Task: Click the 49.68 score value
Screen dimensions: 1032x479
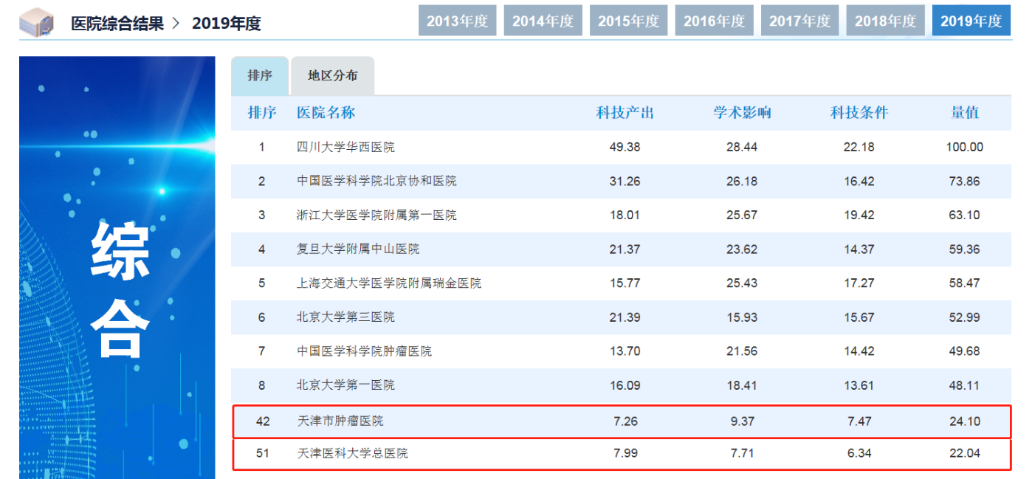Action: click(x=965, y=351)
